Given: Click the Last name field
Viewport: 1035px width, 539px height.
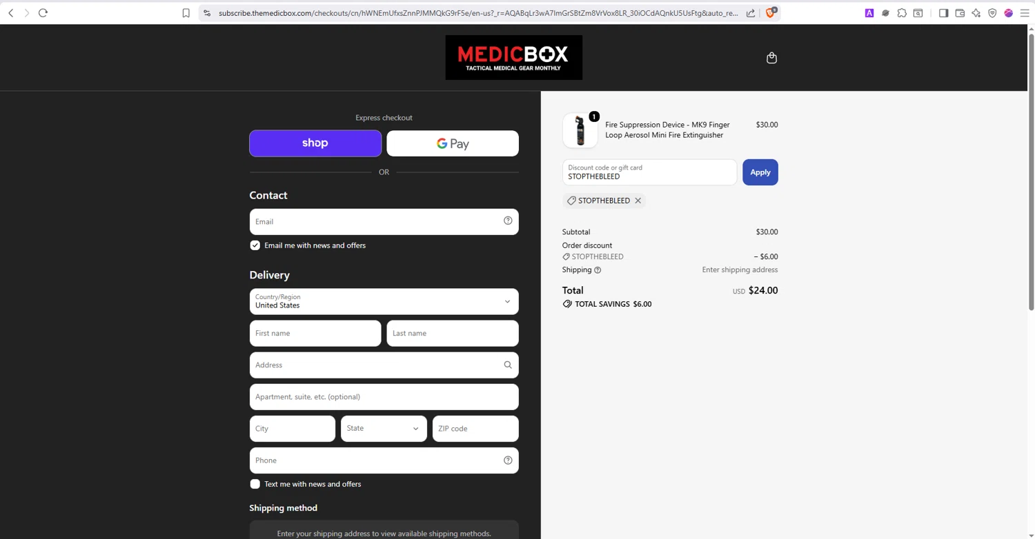Looking at the screenshot, I should pos(453,334).
